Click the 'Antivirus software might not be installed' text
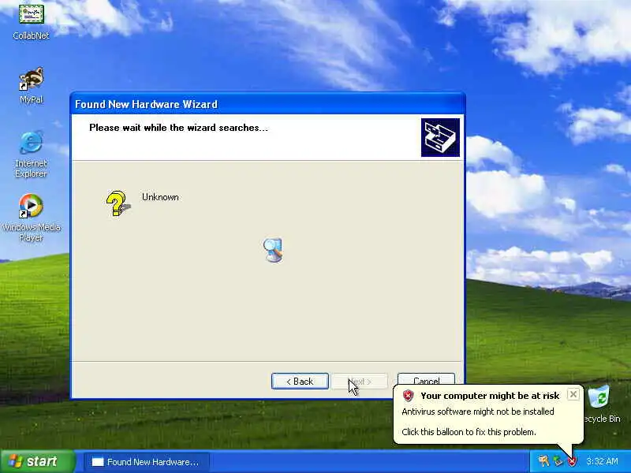The width and height of the screenshot is (631, 473). click(x=478, y=412)
